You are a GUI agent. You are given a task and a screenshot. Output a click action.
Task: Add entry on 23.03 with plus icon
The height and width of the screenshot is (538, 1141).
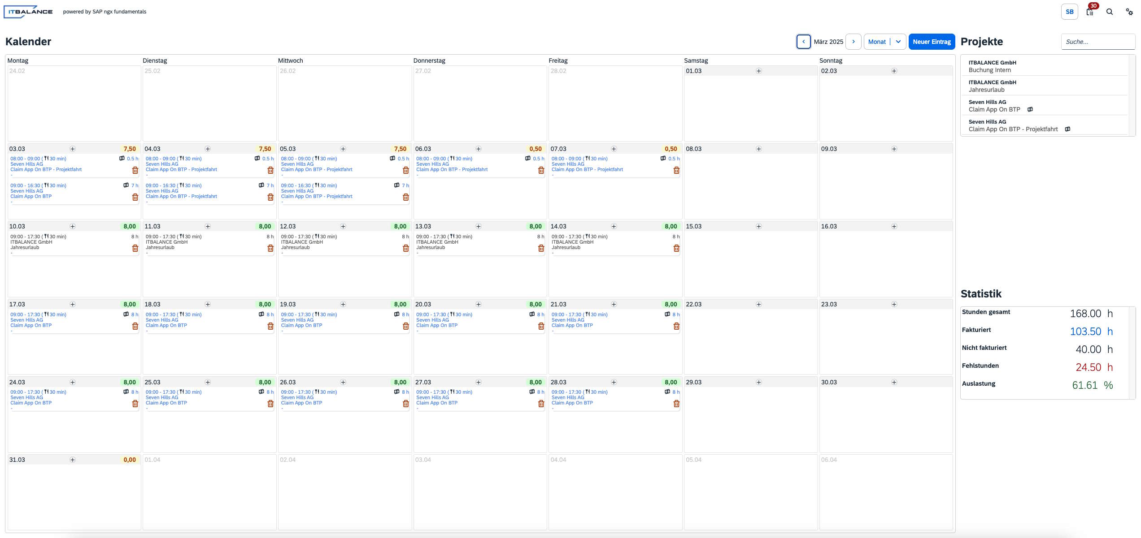(894, 304)
